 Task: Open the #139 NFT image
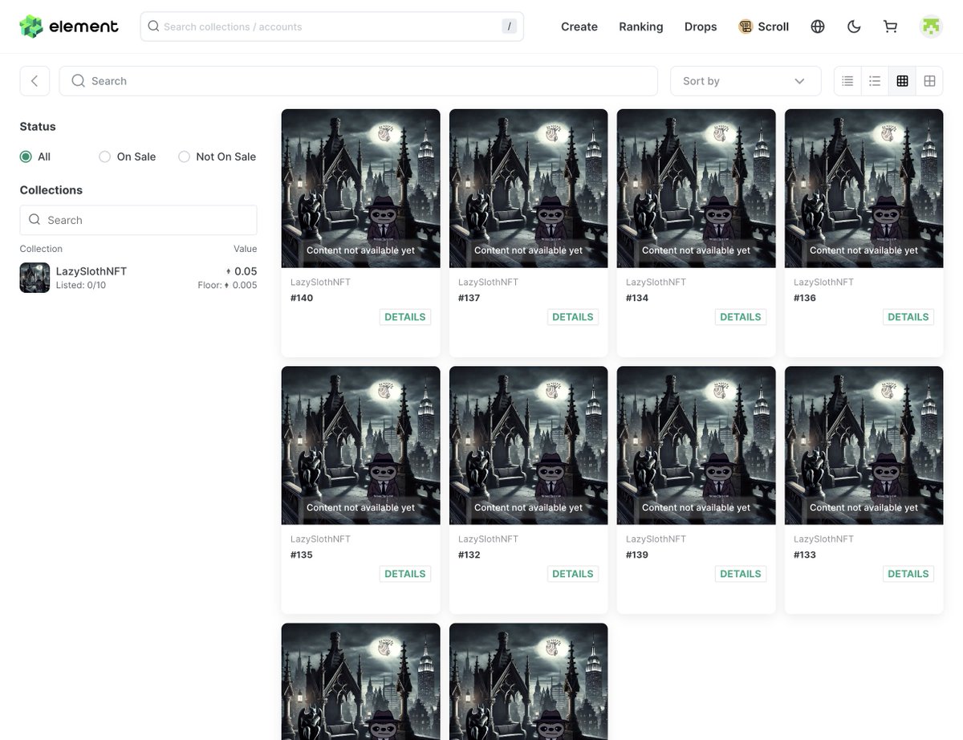click(x=697, y=445)
